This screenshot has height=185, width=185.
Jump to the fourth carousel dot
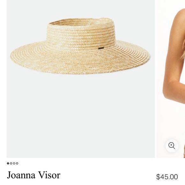17,163
